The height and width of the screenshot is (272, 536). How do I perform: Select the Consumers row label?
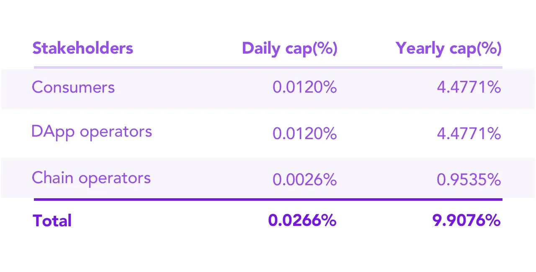pyautogui.click(x=73, y=87)
